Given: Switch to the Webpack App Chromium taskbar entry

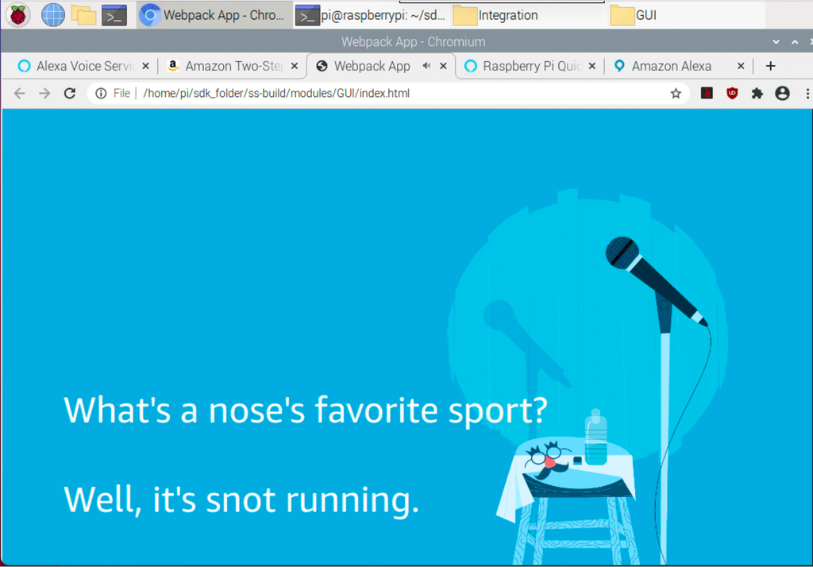Looking at the screenshot, I should point(214,15).
